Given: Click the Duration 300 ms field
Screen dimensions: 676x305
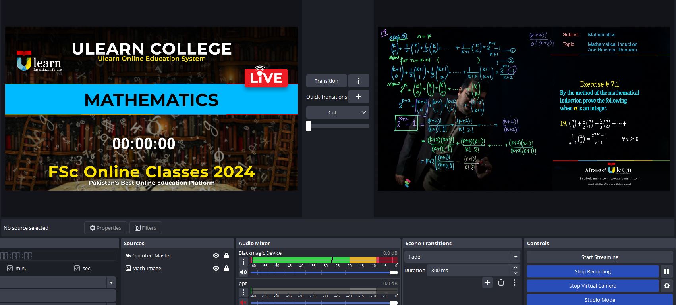Looking at the screenshot, I should [x=469, y=271].
